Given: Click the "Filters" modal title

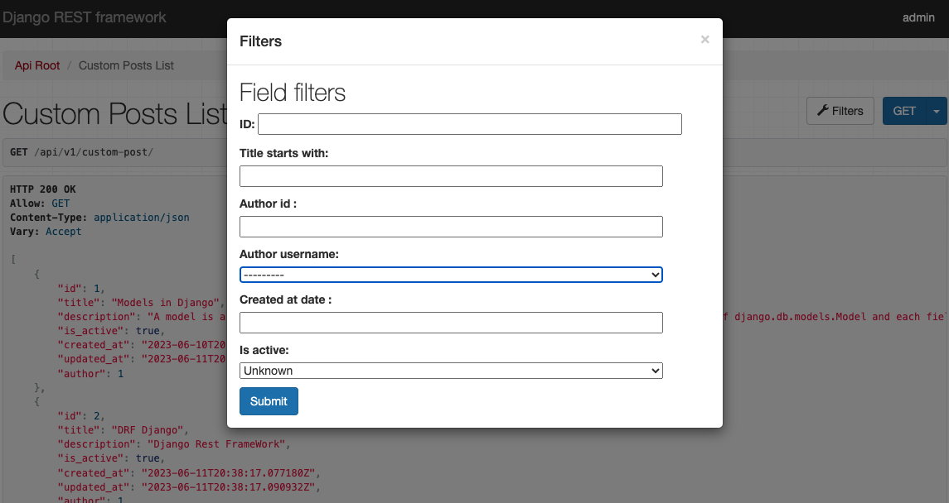Looking at the screenshot, I should pyautogui.click(x=260, y=41).
